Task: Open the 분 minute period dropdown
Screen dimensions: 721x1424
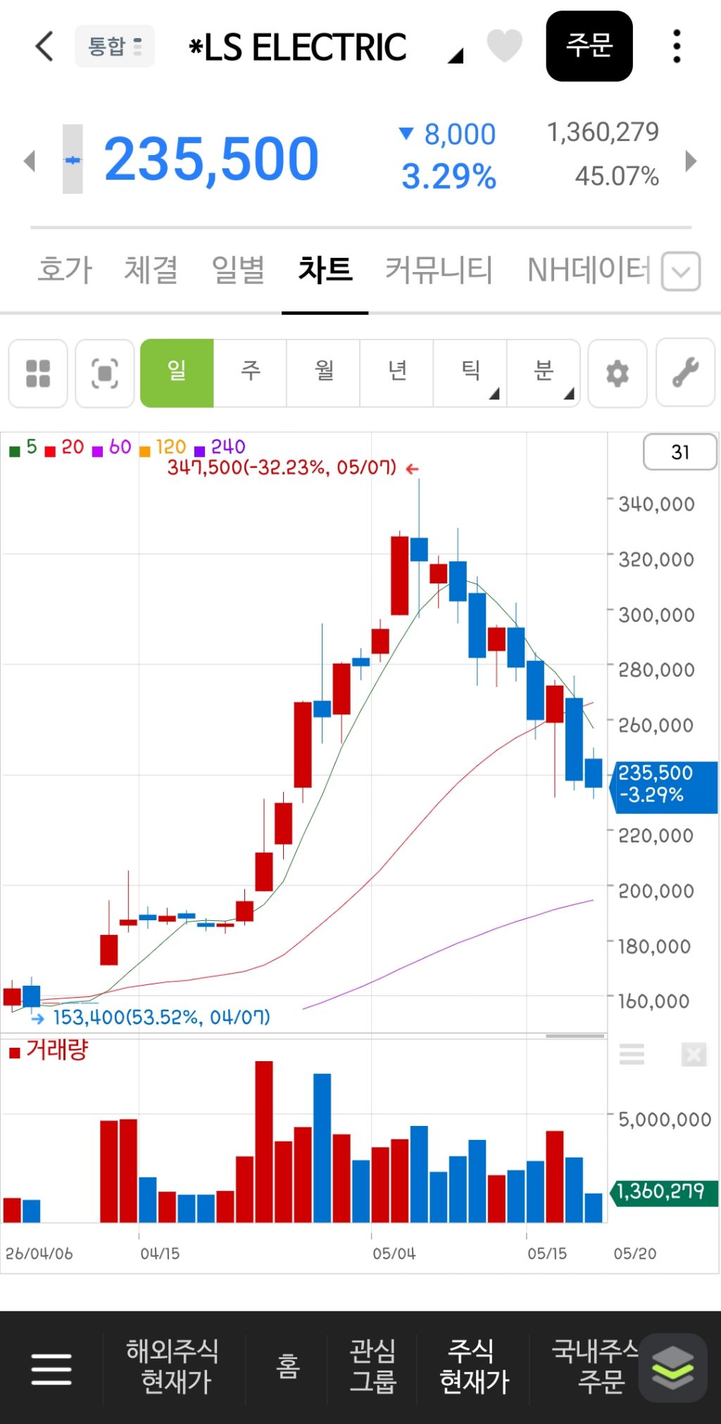Action: [x=544, y=373]
